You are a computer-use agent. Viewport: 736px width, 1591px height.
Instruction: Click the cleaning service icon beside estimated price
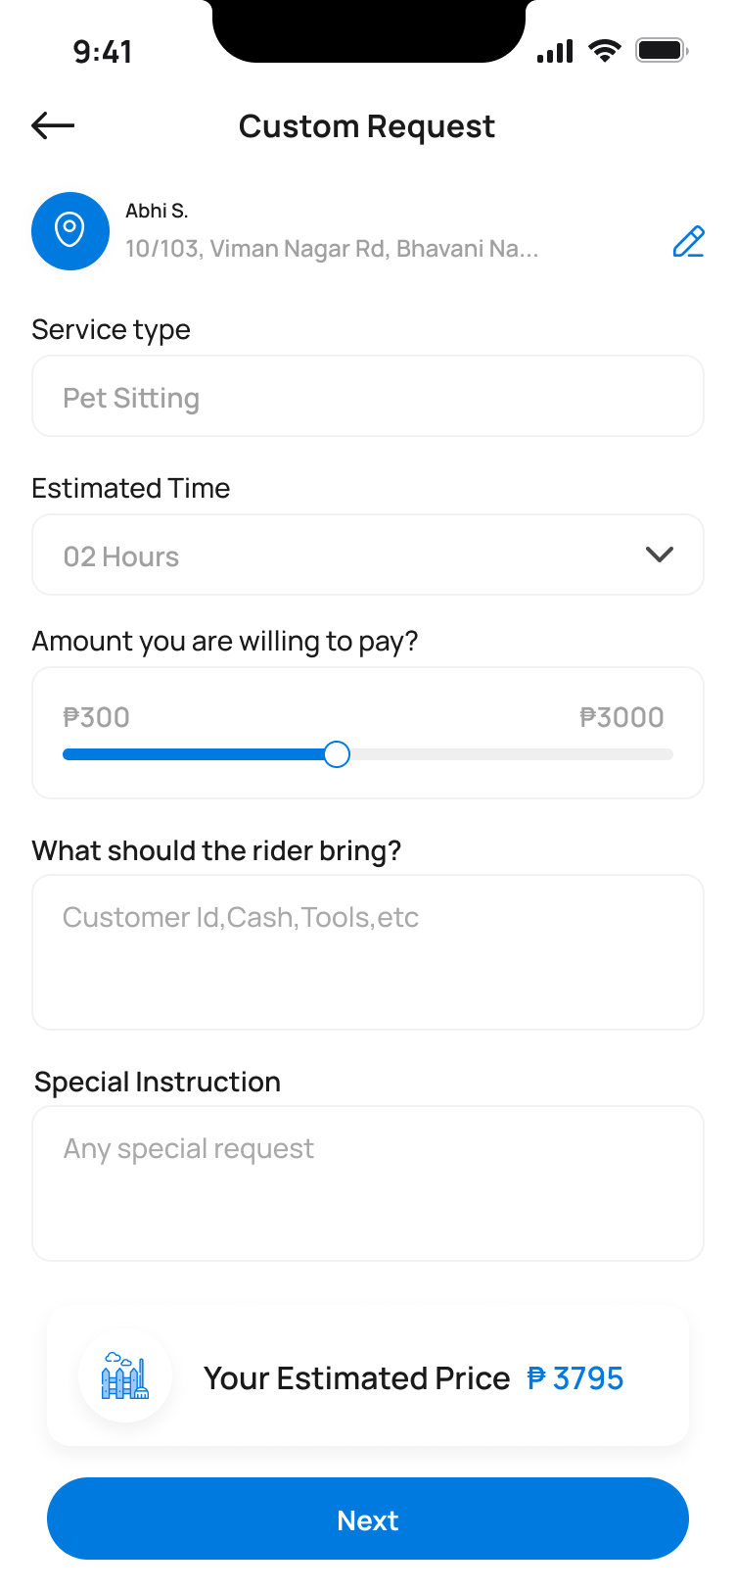point(125,1375)
